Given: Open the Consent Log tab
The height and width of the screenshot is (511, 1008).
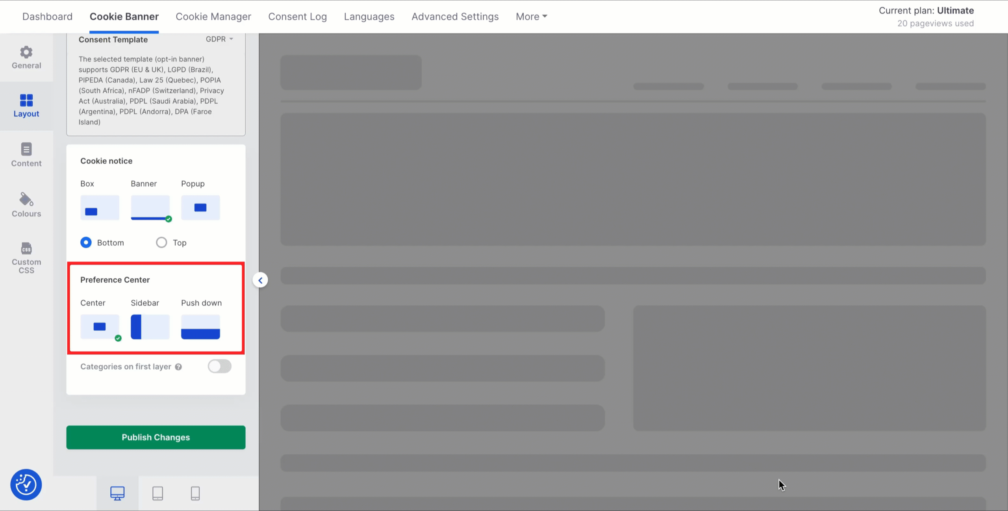Looking at the screenshot, I should [297, 17].
